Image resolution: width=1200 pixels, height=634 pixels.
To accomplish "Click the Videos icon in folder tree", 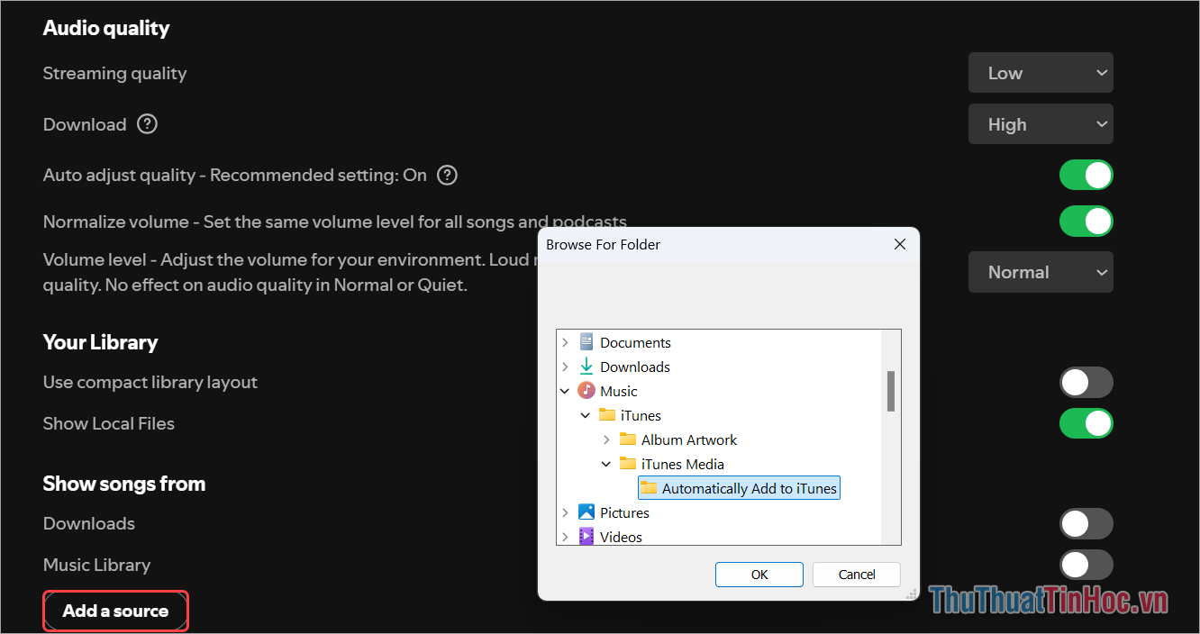I will click(586, 537).
